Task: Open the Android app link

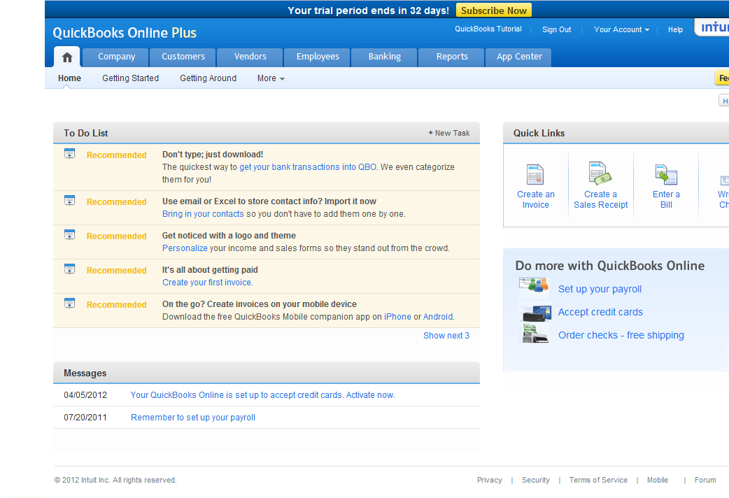Action: click(x=438, y=317)
